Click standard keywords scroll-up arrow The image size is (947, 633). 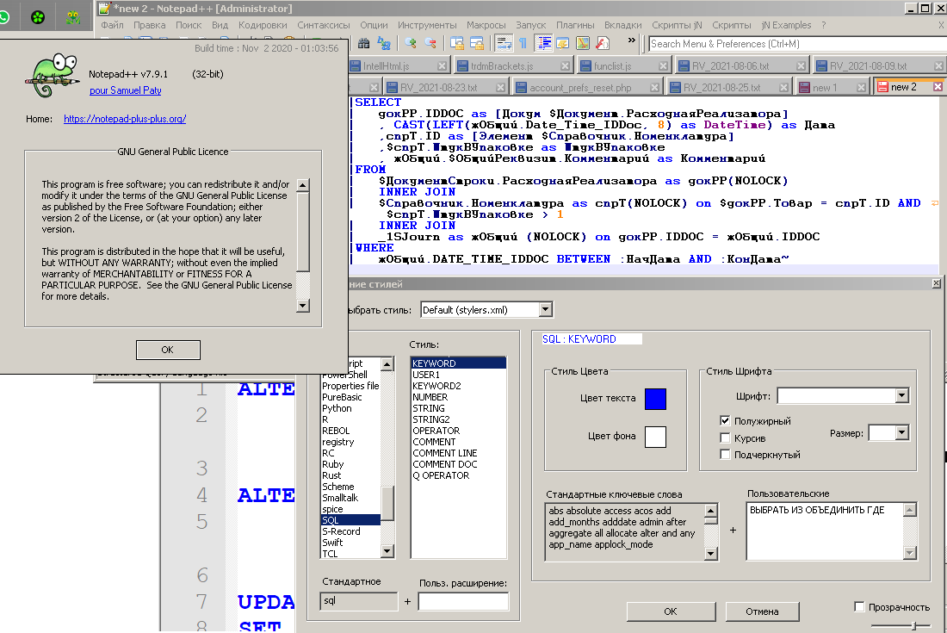711,511
